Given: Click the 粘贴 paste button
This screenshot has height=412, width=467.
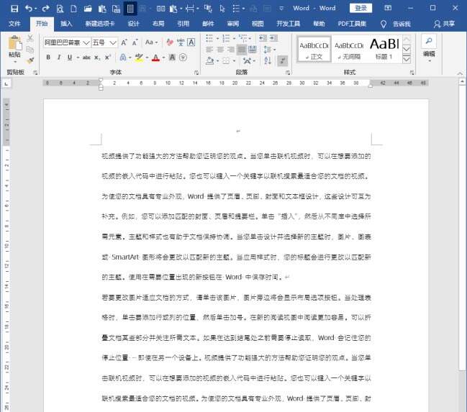Looking at the screenshot, I should [14, 47].
